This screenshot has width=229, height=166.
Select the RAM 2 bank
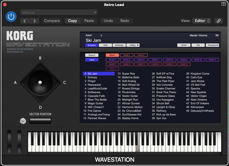point(127,55)
